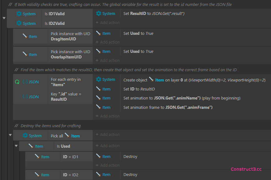Click the JSON icon beside Key ".id" value condition

[25, 97]
